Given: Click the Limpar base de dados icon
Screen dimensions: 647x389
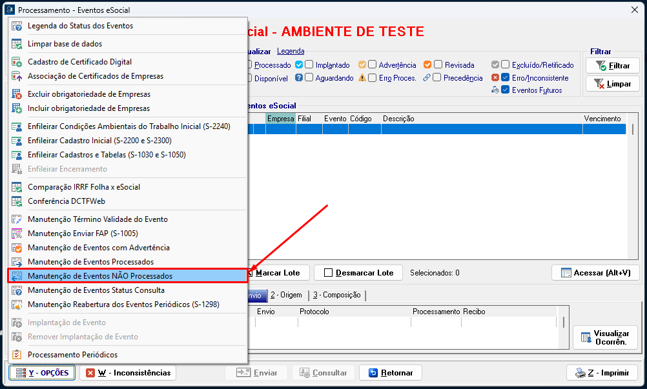Looking at the screenshot, I should point(17,44).
